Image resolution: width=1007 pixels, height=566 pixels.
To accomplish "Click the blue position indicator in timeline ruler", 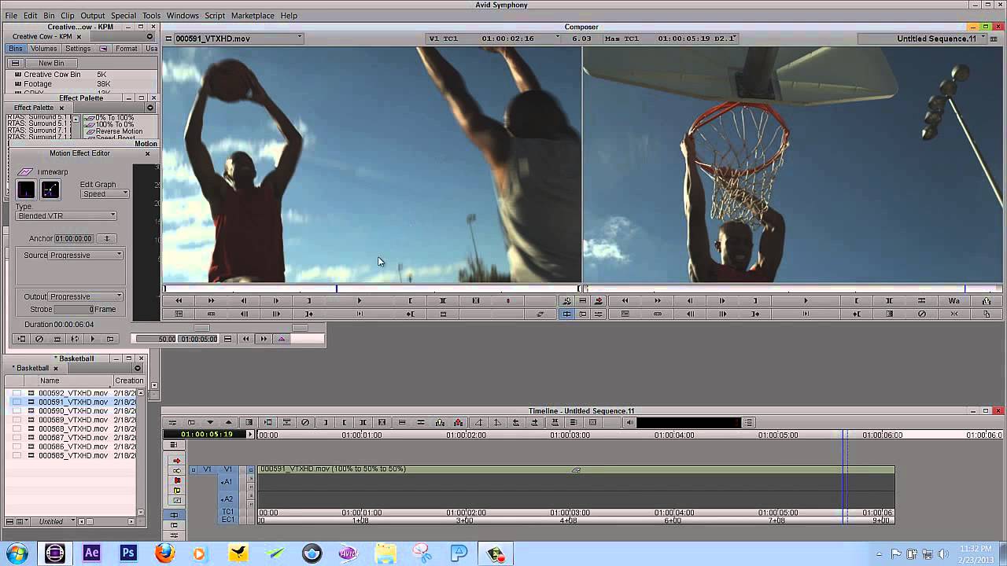I will [844, 434].
